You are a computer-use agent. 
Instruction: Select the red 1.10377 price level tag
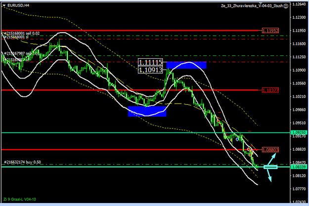point(270,90)
